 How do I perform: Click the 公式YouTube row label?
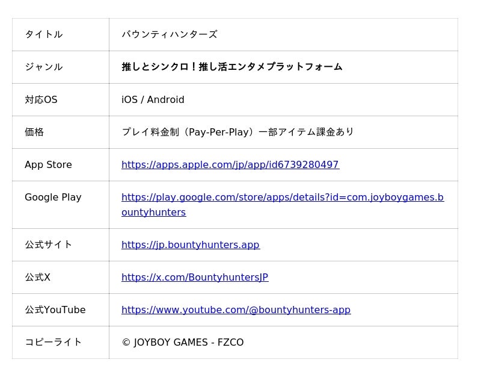coord(55,310)
